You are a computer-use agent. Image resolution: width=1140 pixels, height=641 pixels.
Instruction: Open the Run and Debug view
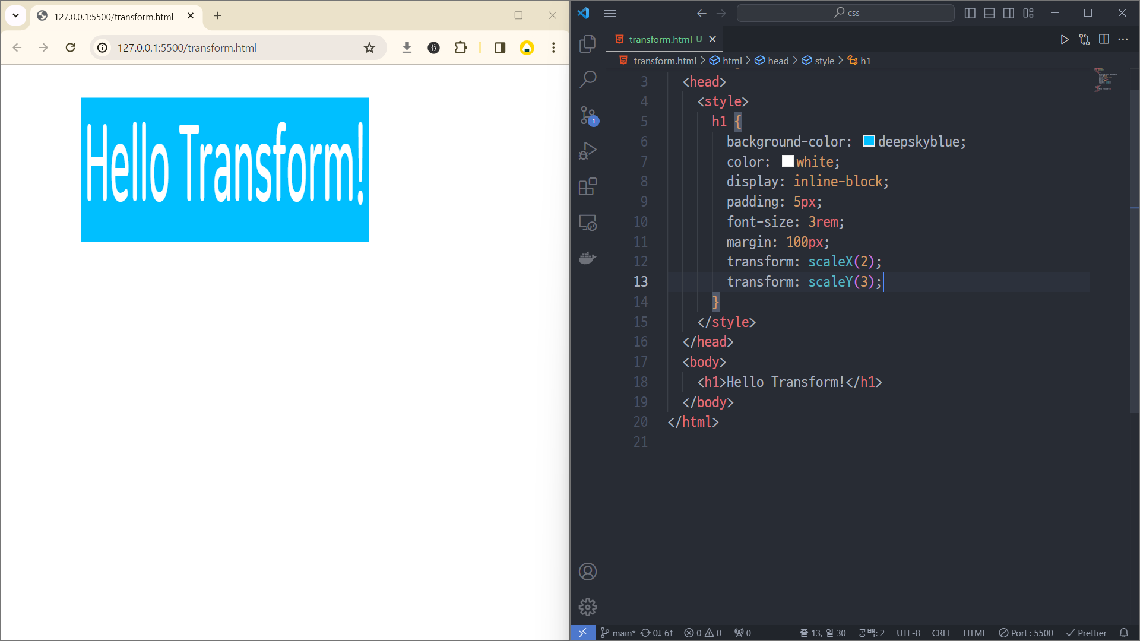(587, 151)
